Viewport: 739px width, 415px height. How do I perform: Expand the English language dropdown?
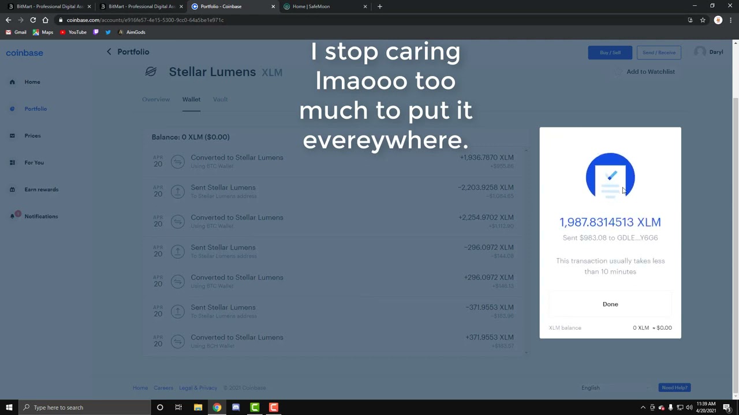616,388
